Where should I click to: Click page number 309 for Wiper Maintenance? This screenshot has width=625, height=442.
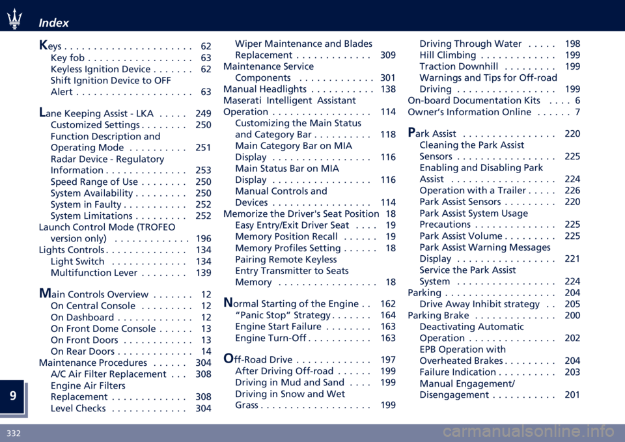tap(388, 55)
